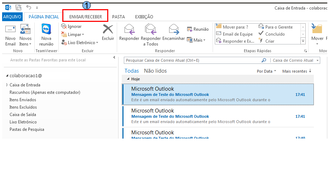Show only Não lidos messages
The height and width of the screenshot is (195, 328).
point(155,71)
